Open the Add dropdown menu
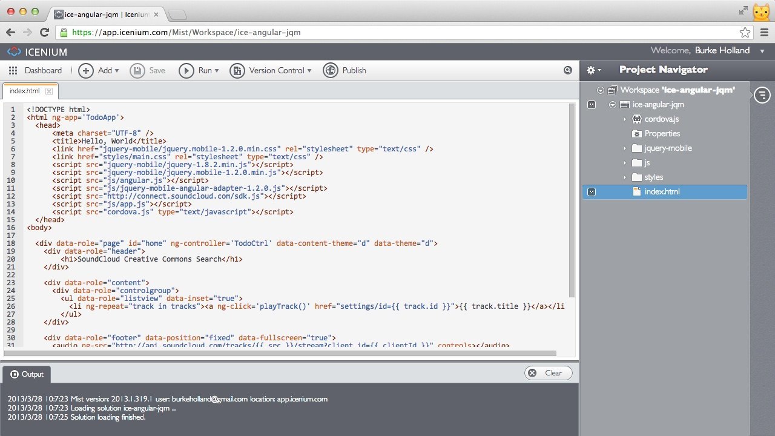The height and width of the screenshot is (436, 775). tap(117, 71)
